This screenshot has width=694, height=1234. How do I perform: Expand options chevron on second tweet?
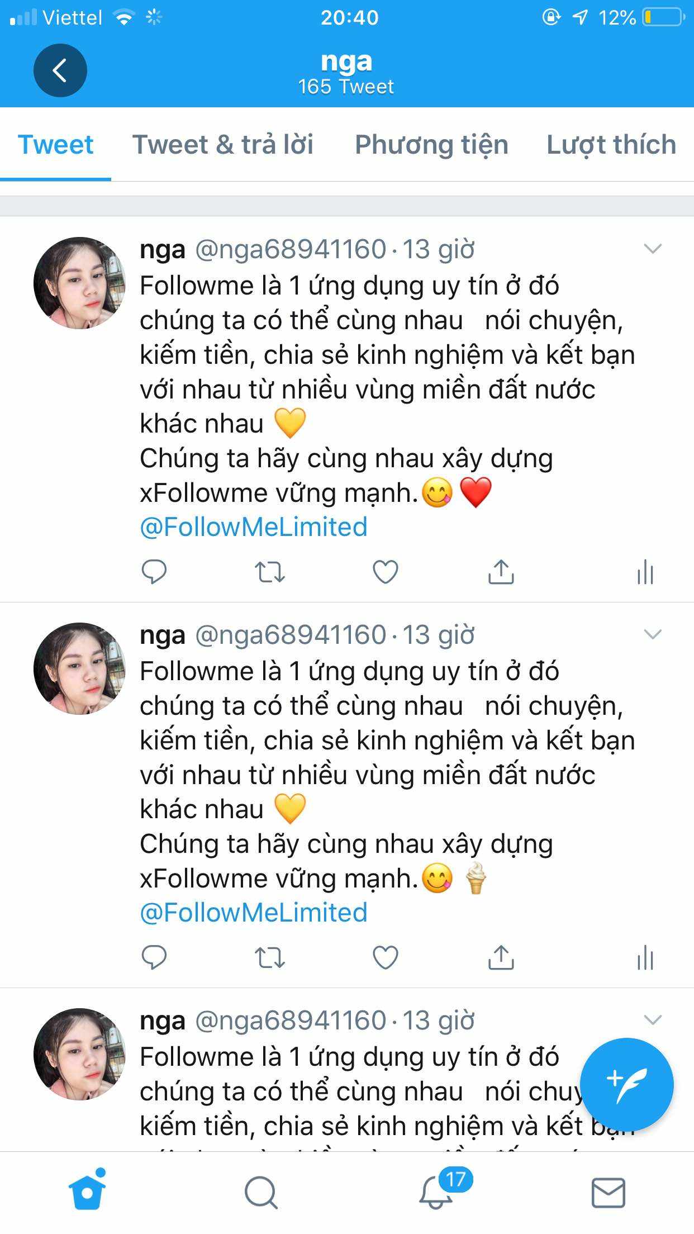[653, 634]
